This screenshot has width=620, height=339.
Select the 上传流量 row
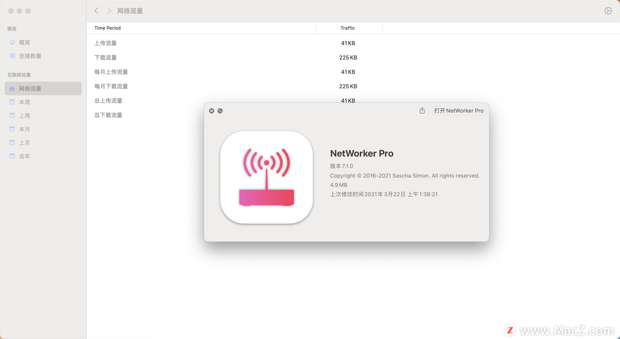click(x=353, y=43)
